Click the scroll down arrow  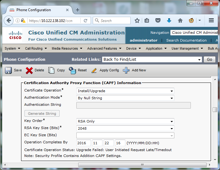click(215, 160)
